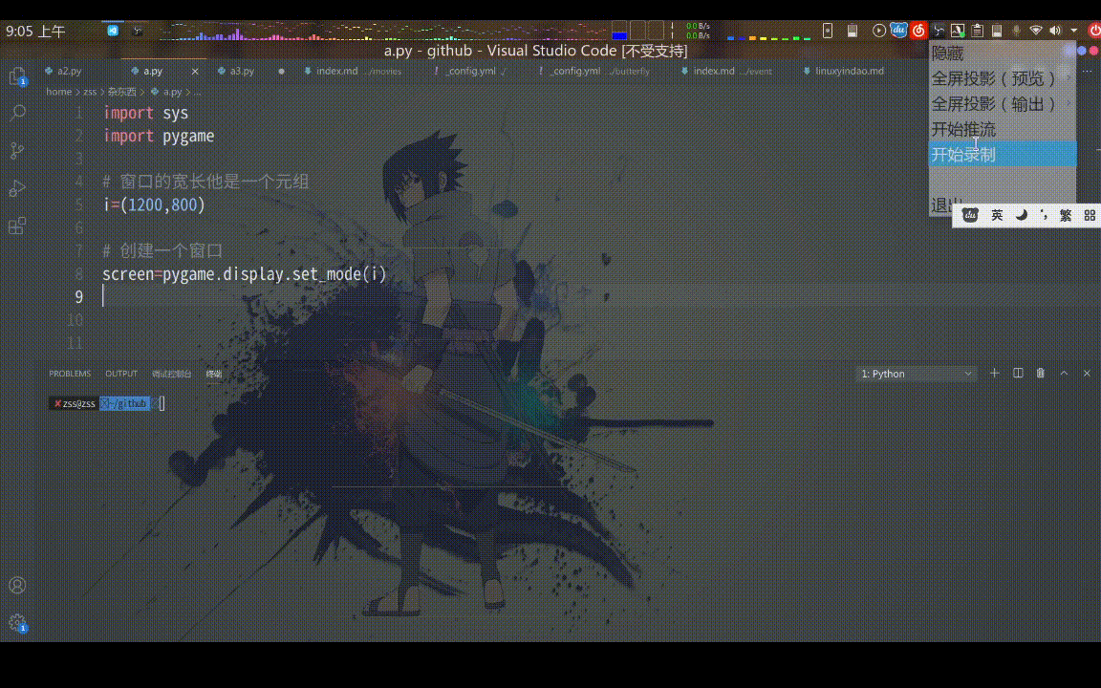Open the Search view in activity bar

[17, 113]
